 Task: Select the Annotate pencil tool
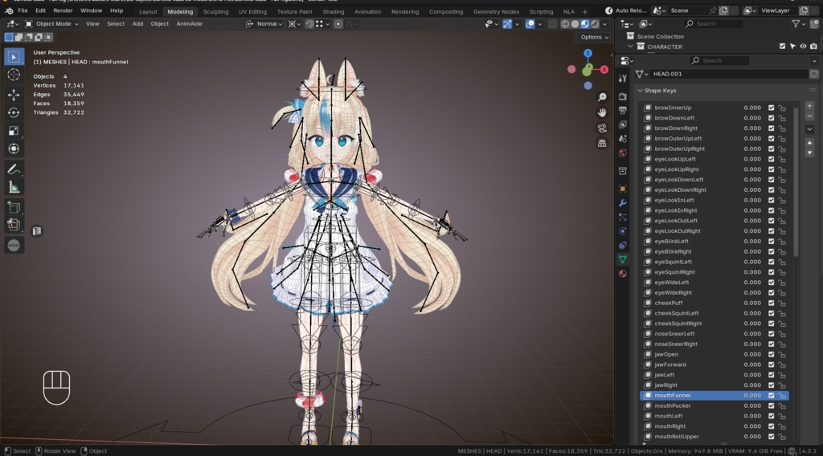coord(14,169)
